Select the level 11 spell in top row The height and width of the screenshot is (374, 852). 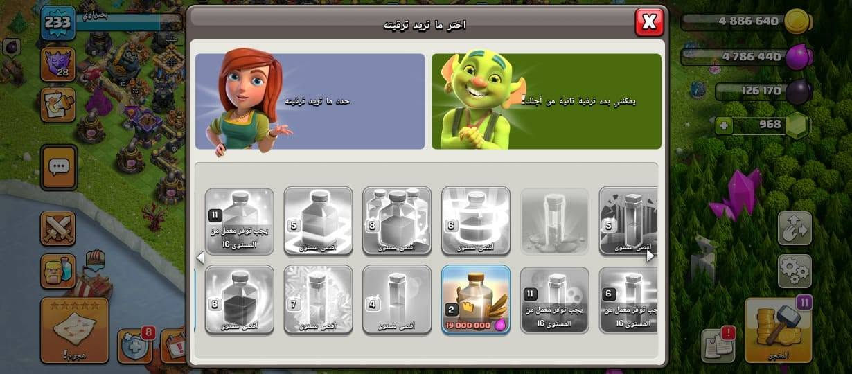pos(240,221)
